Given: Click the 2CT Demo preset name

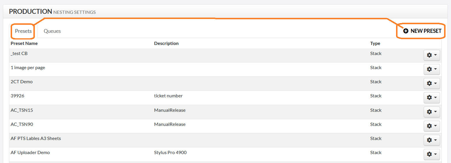Looking at the screenshot, I should point(22,82).
